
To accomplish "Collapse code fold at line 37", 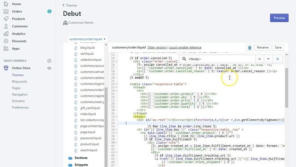I will [116, 133].
